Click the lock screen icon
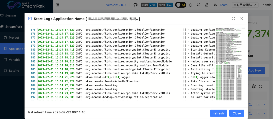The height and width of the screenshot is (119, 273). 207,5
